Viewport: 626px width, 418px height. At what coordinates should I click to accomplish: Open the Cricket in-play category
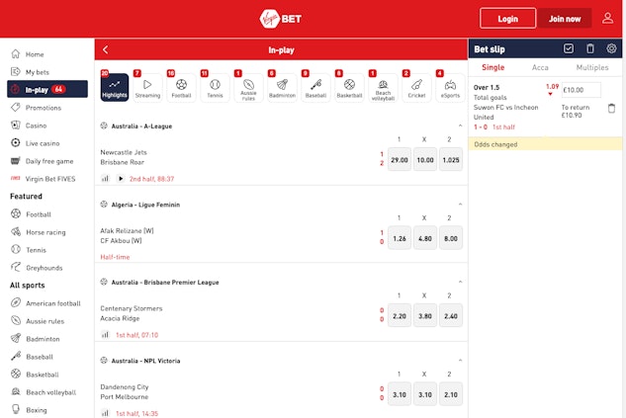pos(416,88)
